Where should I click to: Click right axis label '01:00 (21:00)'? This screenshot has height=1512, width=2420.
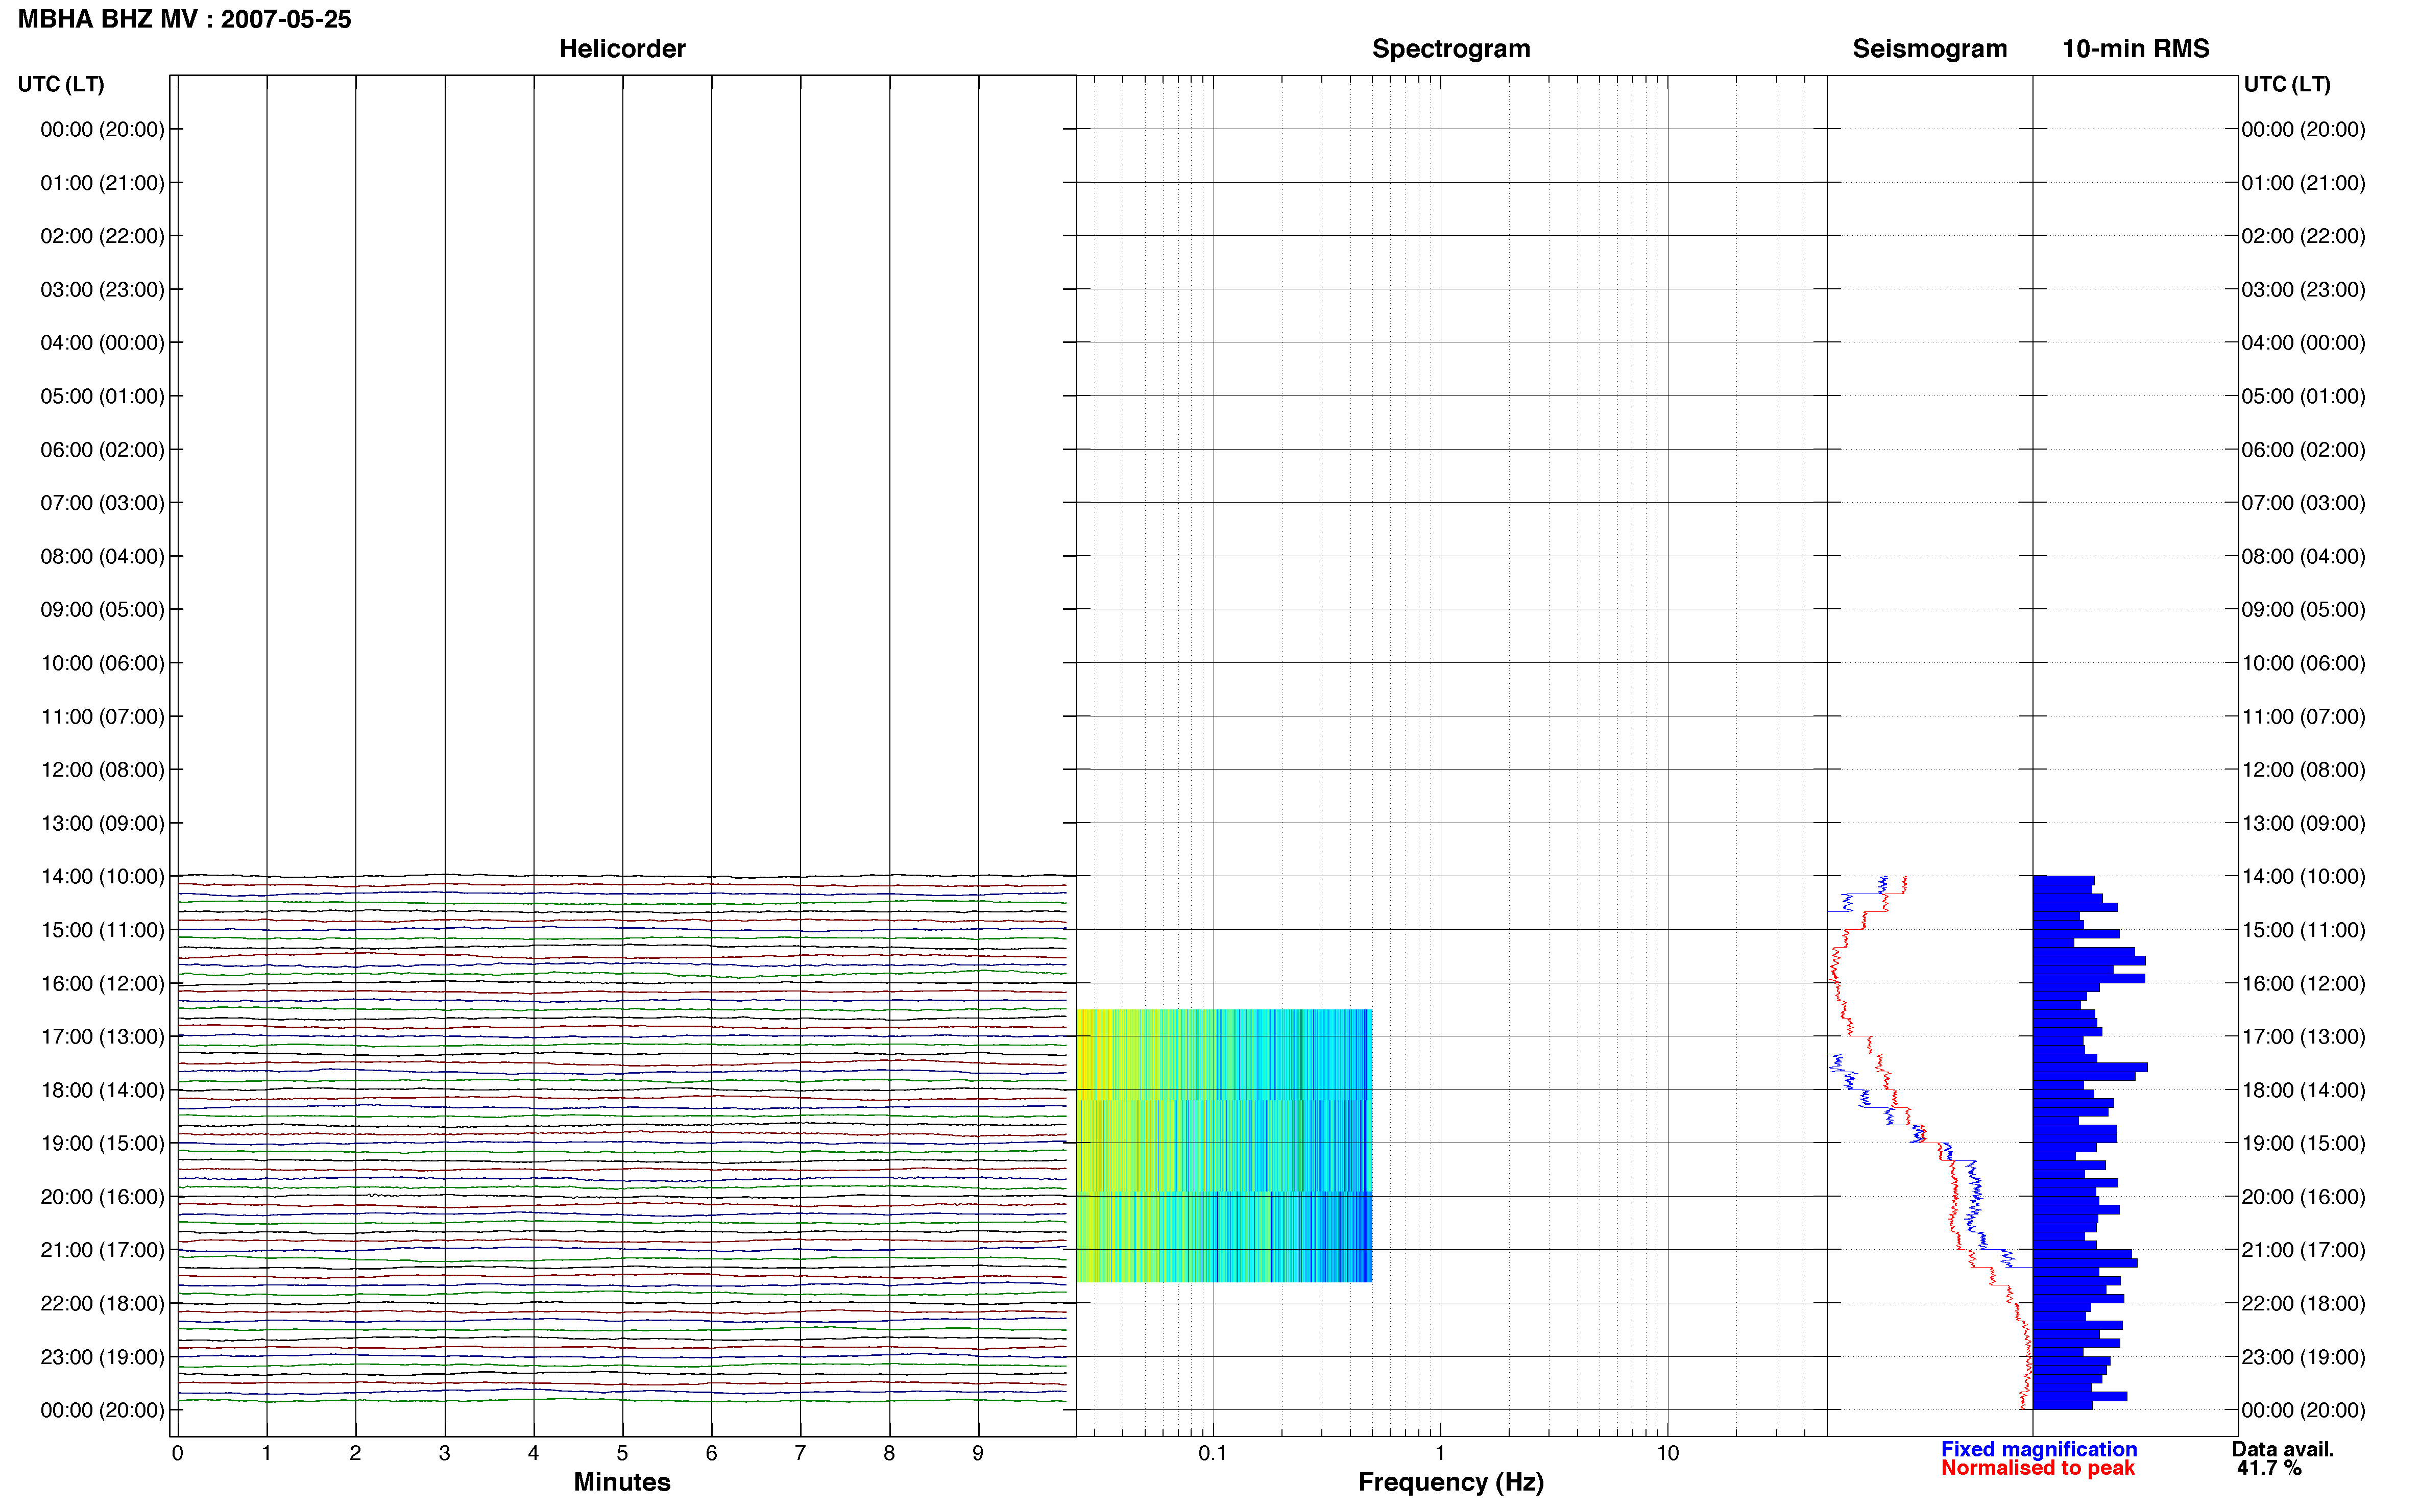point(2303,182)
